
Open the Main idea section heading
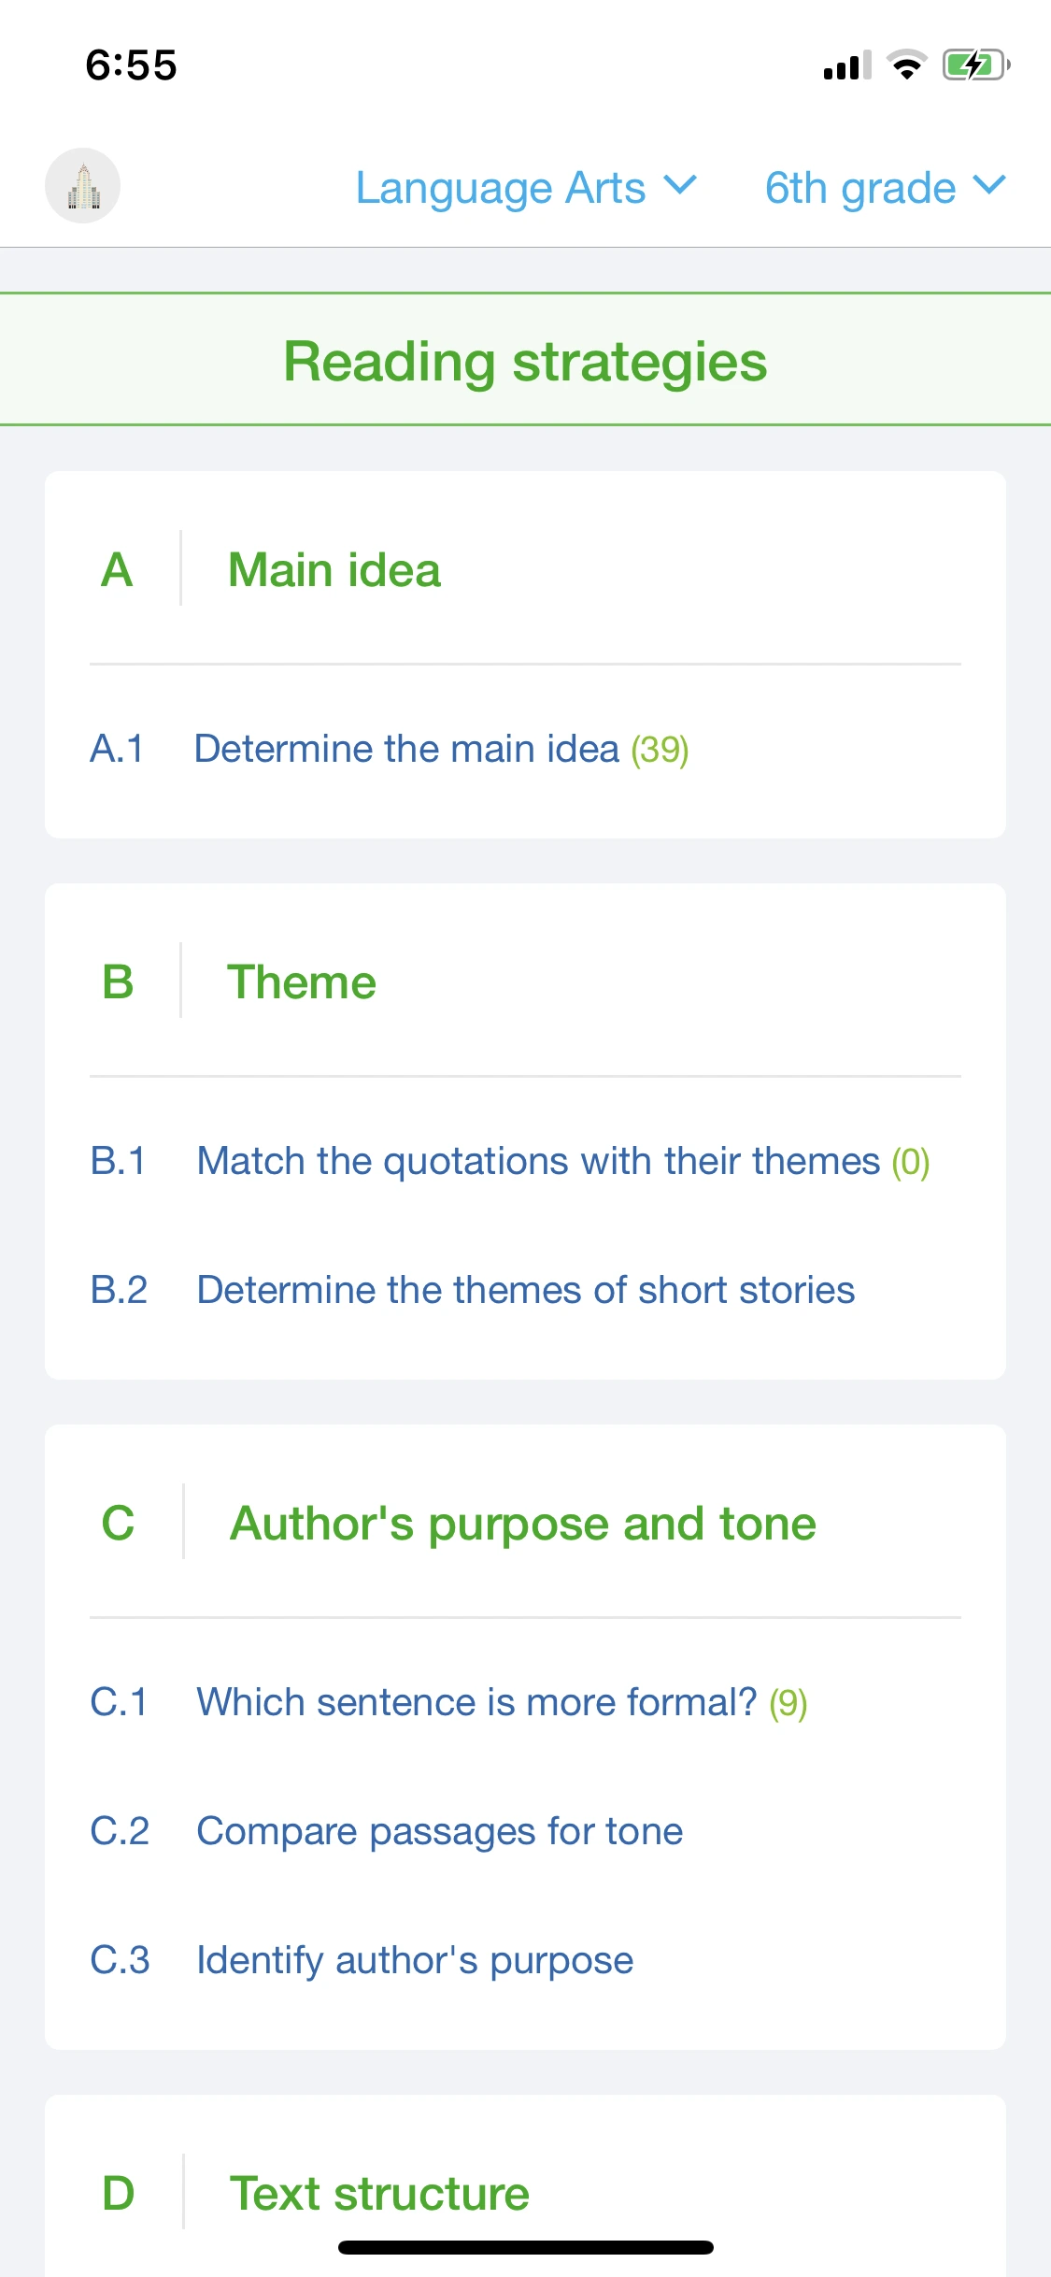click(334, 570)
